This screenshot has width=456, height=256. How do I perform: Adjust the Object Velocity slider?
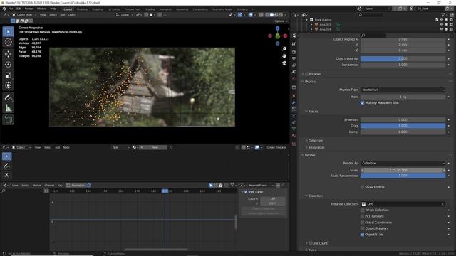403,58
